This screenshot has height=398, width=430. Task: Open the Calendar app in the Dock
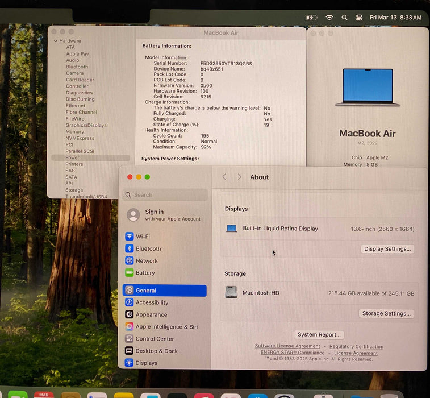44,395
